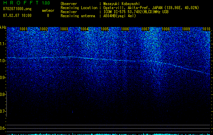The width and height of the screenshot is (213, 135).
Task: Click the 0.9 kHz axis label
Action: coord(3,78)
